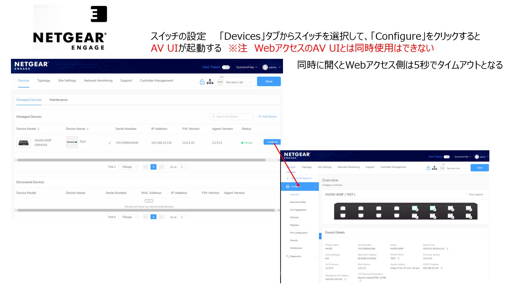This screenshot has width=515, height=288.
Task: Open Port configuration in sidebar
Action: [299, 233]
